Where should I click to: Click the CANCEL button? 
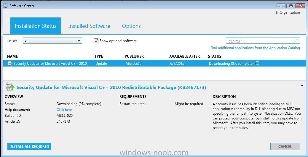(x=285, y=146)
